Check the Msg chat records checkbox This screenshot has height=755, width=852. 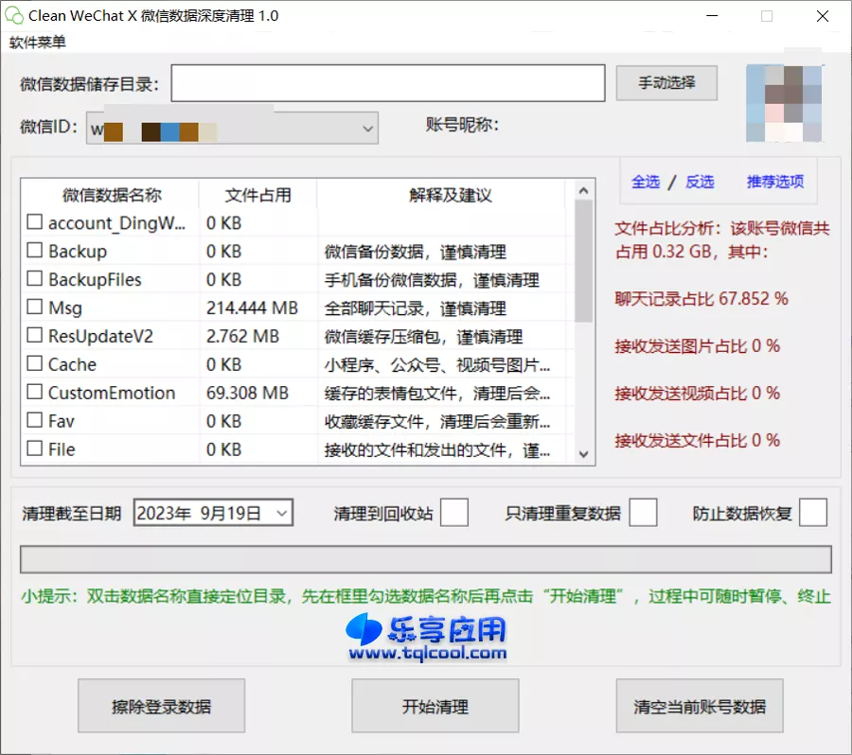pyautogui.click(x=32, y=307)
